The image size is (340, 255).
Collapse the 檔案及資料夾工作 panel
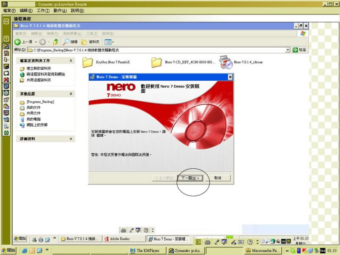pos(71,61)
